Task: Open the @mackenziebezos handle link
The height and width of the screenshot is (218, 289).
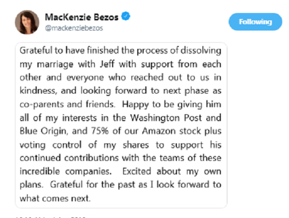Action: 74,28
